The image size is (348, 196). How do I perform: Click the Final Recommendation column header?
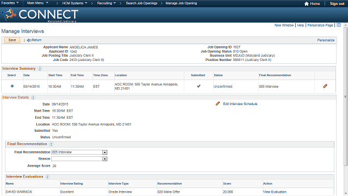click(275, 75)
